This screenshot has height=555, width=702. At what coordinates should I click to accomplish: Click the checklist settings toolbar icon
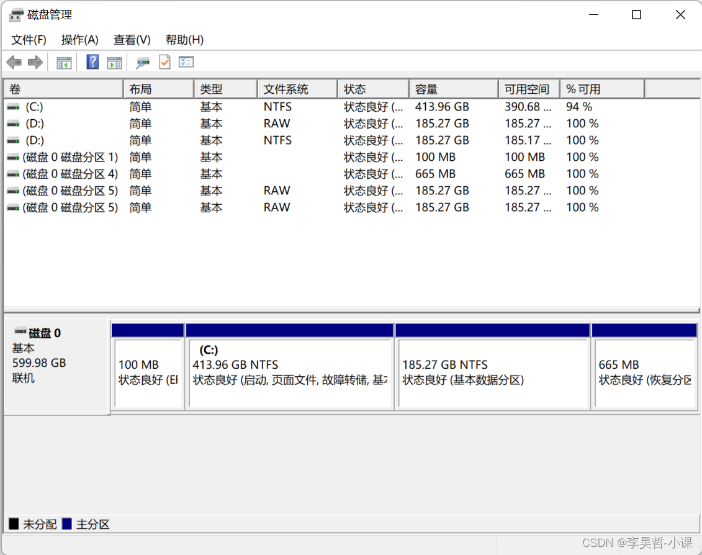point(186,62)
